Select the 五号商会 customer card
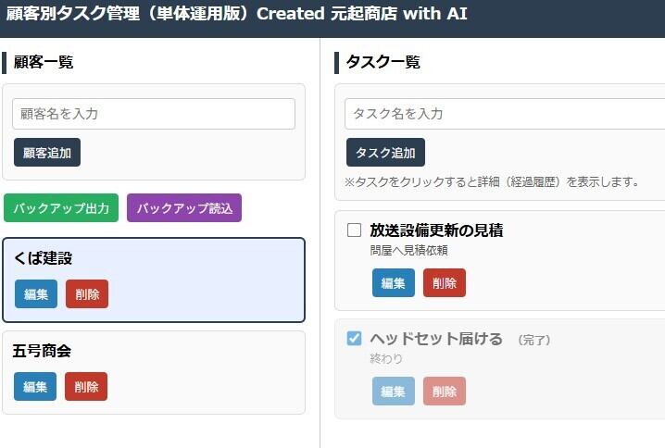665x448 pixels. (154, 372)
